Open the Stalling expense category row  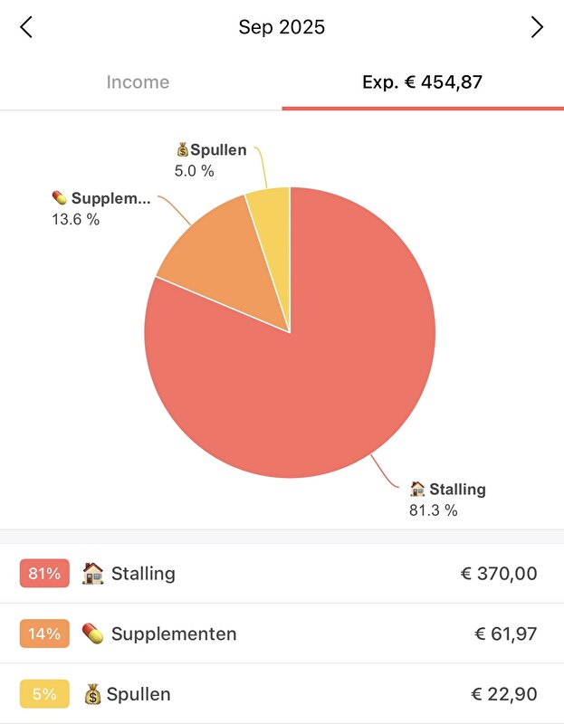coord(282,573)
